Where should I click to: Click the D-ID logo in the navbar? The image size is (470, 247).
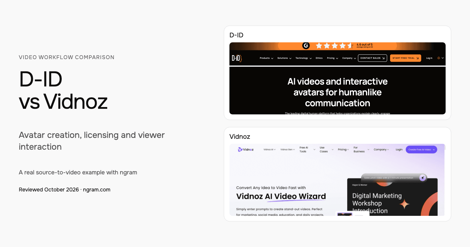tap(237, 58)
